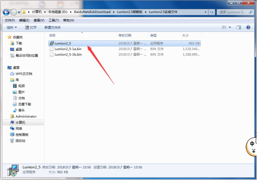Click the Lumion2_5-1b.bin file icon
This screenshot has width=257, height=180.
51,55
